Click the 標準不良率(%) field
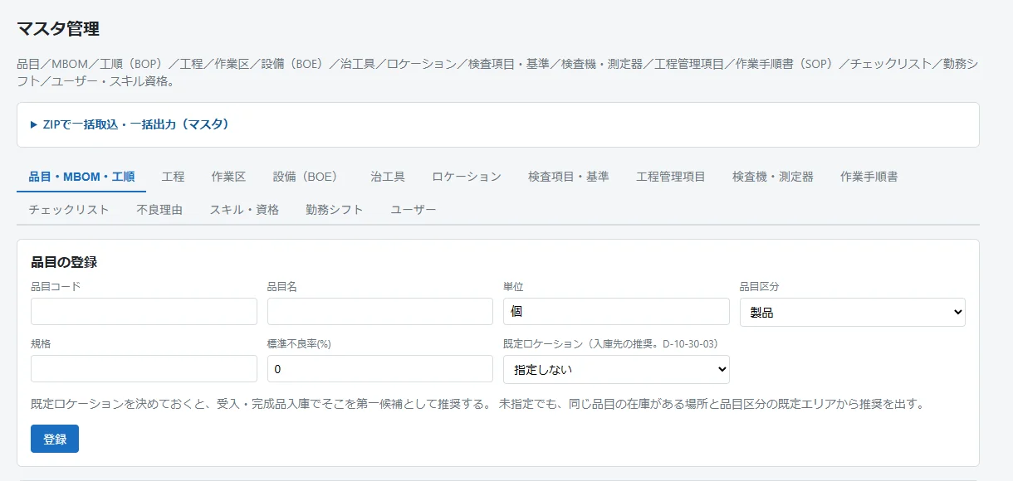The height and width of the screenshot is (481, 1013). [380, 369]
